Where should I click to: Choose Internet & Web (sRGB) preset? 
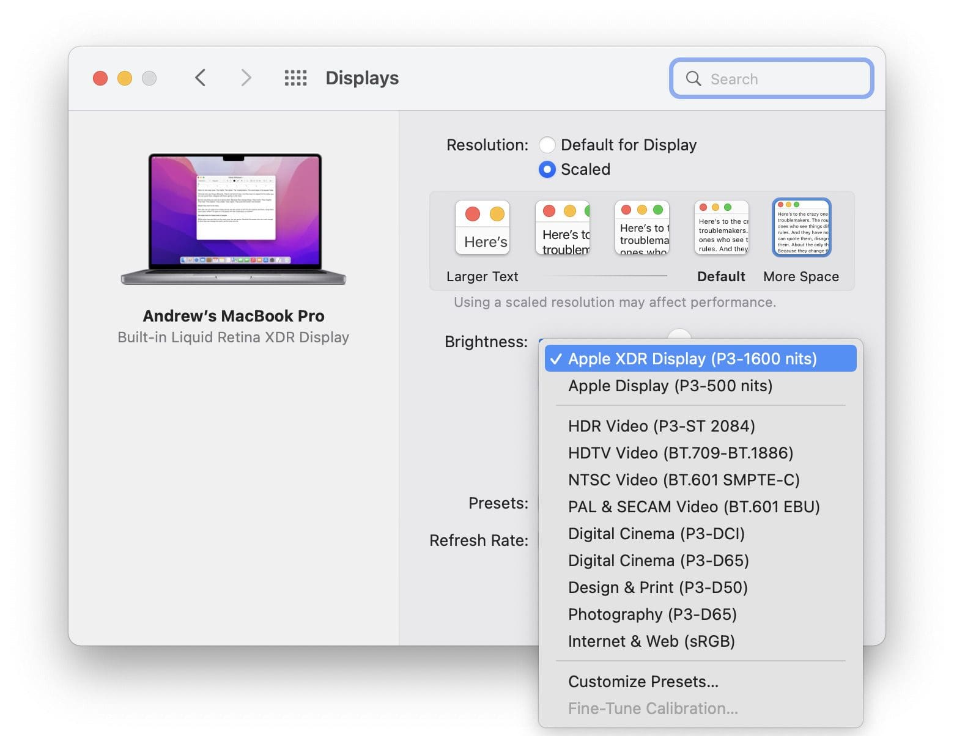pyautogui.click(x=701, y=641)
